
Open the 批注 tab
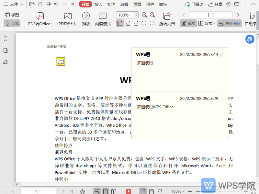pyautogui.click(x=111, y=4)
